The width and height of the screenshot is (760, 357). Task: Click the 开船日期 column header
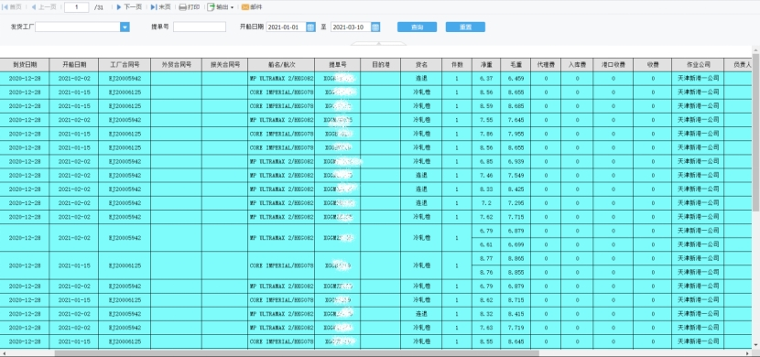[x=73, y=64]
